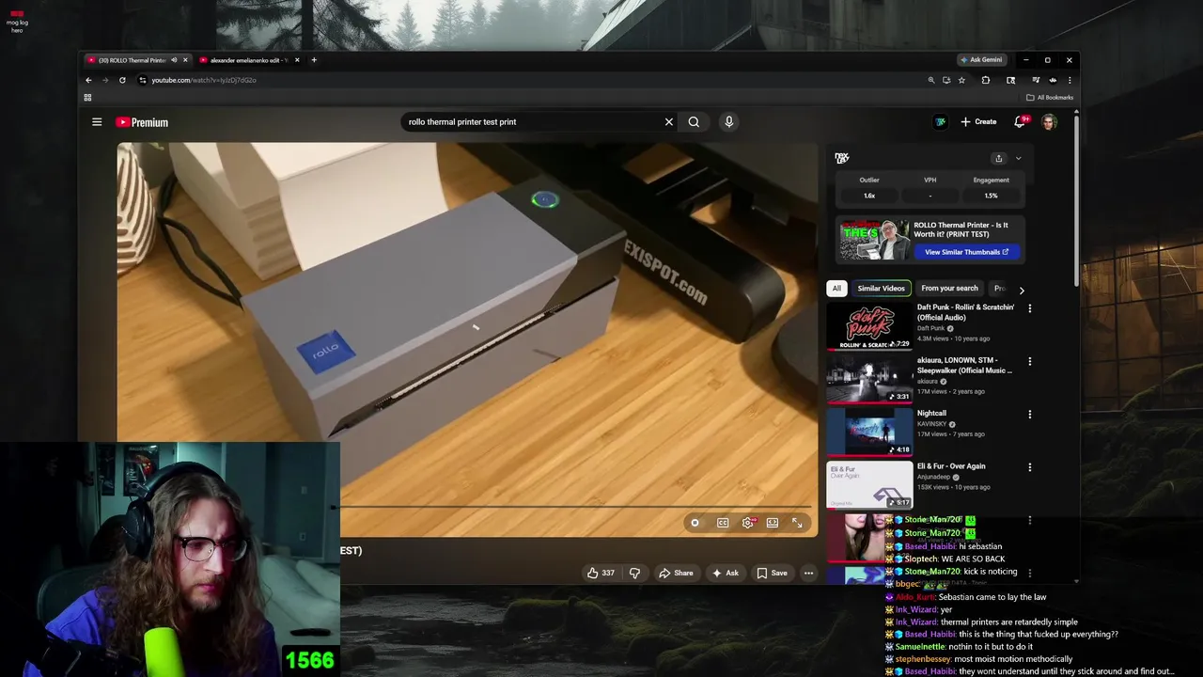Open browser apps grid in bookmarks bar
The width and height of the screenshot is (1203, 677).
click(87, 97)
